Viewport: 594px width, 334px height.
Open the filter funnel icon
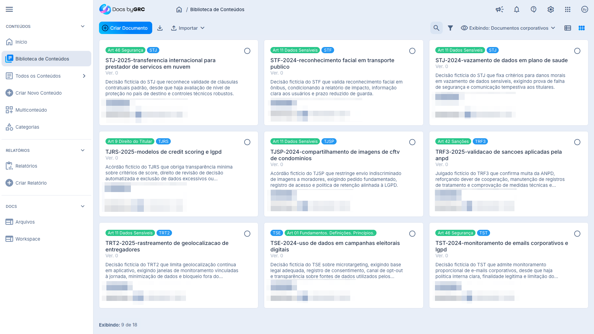[450, 28]
